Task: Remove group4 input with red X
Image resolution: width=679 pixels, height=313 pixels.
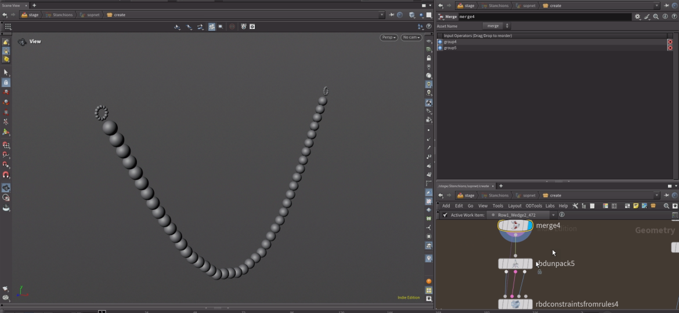Action: tap(670, 42)
